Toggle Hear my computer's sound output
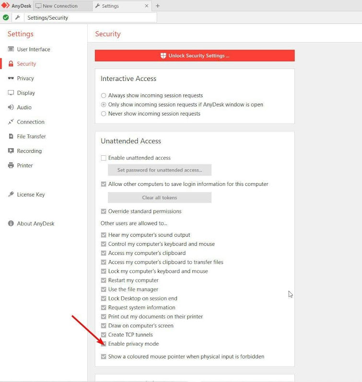 104,235
